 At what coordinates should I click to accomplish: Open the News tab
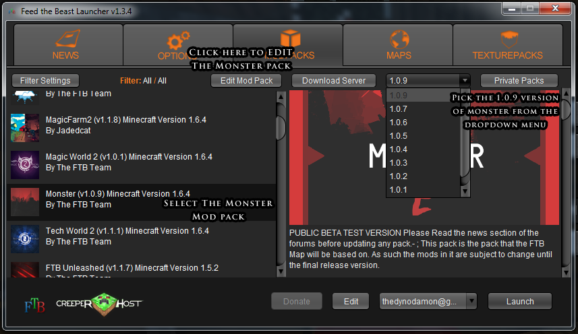(x=68, y=45)
